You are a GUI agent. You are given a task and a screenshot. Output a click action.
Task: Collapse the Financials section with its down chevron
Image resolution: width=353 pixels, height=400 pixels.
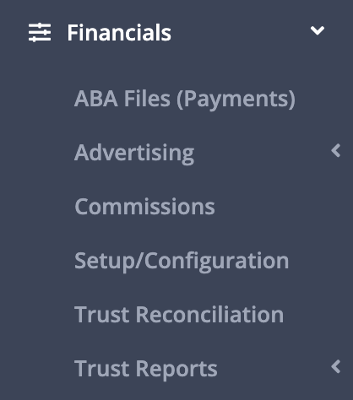pos(318,30)
